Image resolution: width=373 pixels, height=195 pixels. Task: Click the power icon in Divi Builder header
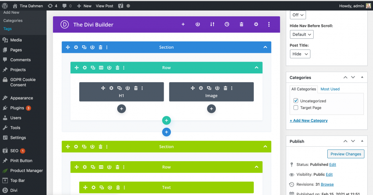click(x=198, y=24)
